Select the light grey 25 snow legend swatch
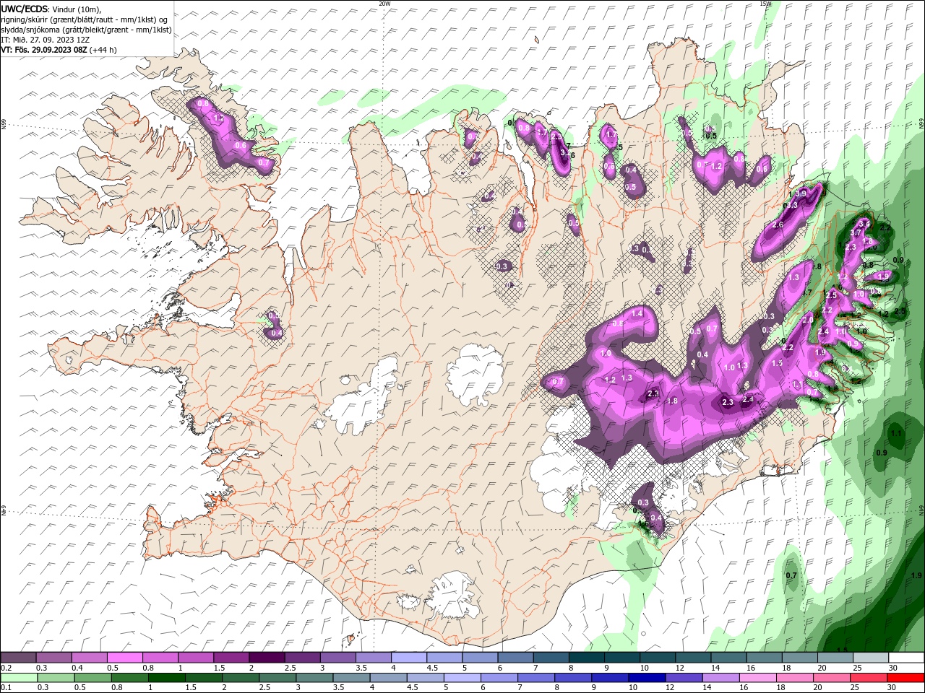Screen dimensions: 925x693 click(870, 658)
